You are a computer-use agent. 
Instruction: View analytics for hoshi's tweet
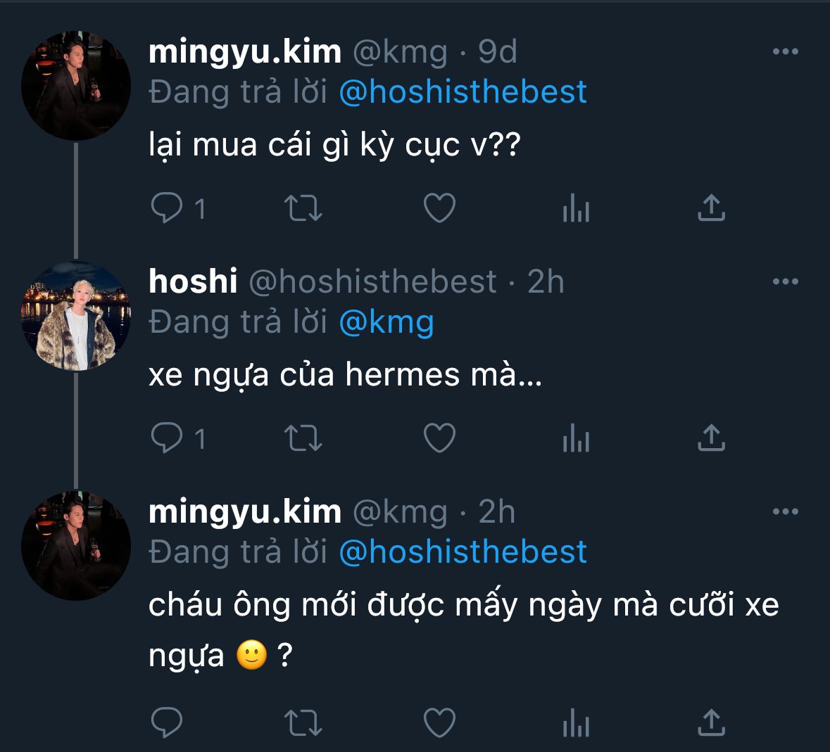tap(576, 439)
